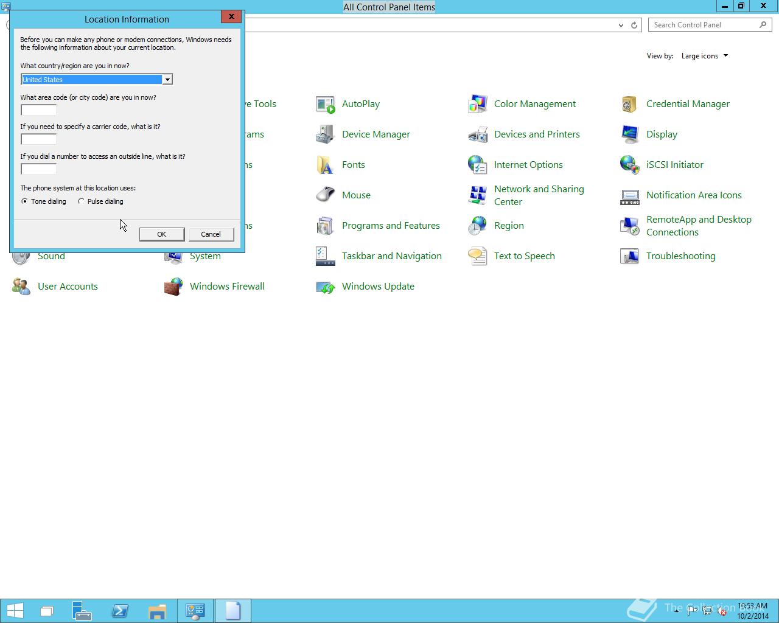Viewport: 779px width, 623px height.
Task: Close the Location Information dialog
Action: coord(231,16)
